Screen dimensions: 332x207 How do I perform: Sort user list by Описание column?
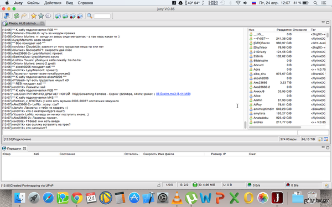pyautogui.click(x=299, y=30)
